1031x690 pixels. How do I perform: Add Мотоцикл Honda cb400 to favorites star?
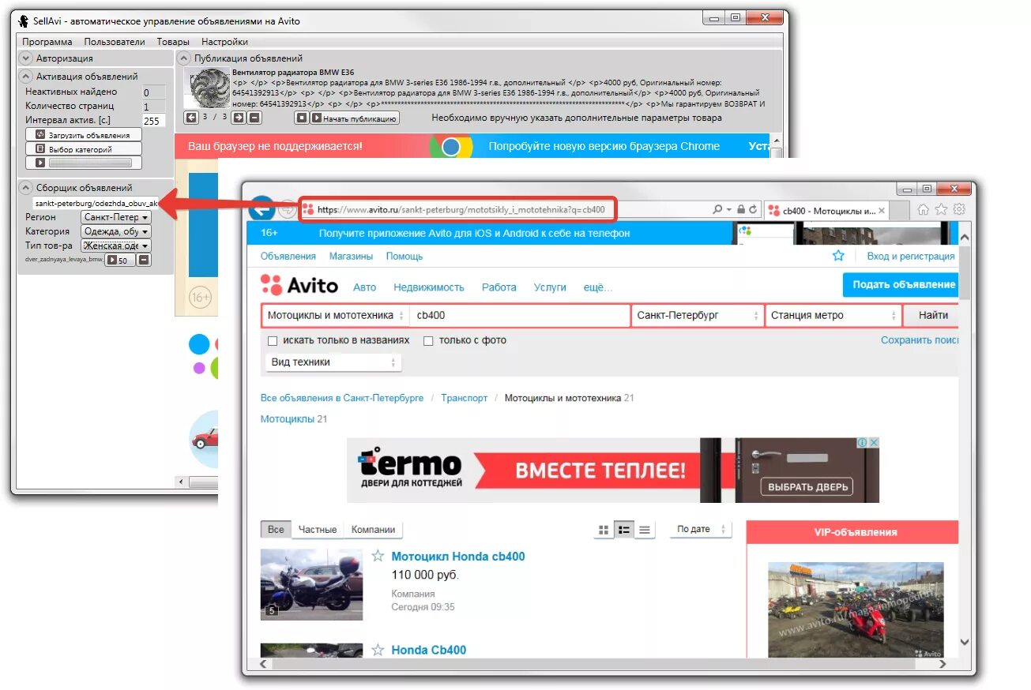[x=378, y=556]
